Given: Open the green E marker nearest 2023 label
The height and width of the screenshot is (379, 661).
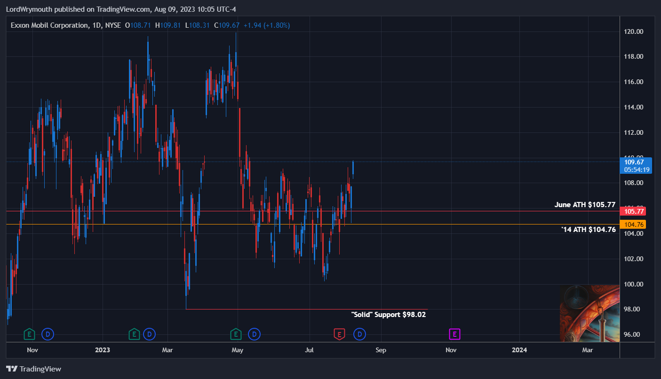Looking at the screenshot, I should tap(134, 334).
